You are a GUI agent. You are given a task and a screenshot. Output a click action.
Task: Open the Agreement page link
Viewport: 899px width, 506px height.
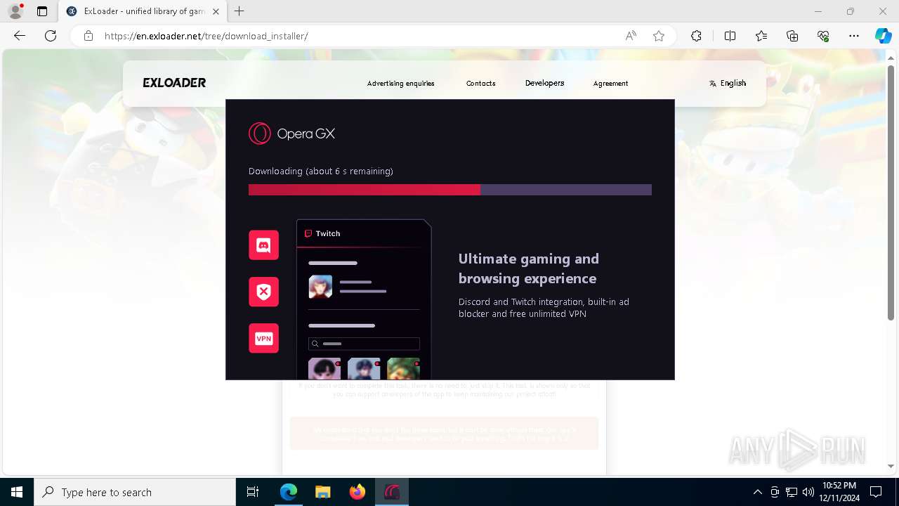pos(610,83)
